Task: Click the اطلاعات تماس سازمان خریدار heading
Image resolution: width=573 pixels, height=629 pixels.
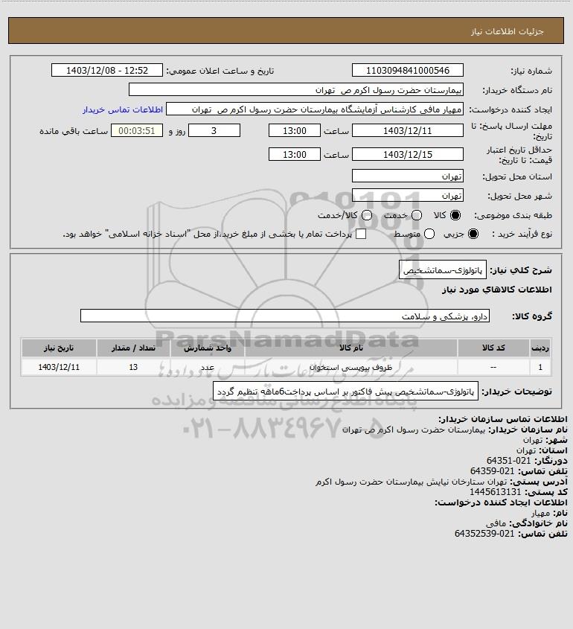Action: click(503, 419)
